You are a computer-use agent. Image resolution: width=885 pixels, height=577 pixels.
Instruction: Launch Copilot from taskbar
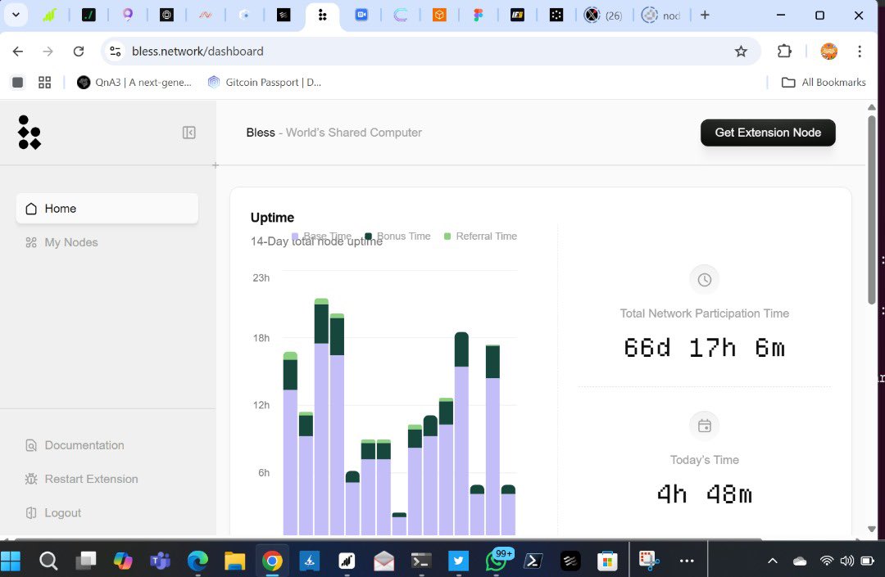tap(123, 561)
